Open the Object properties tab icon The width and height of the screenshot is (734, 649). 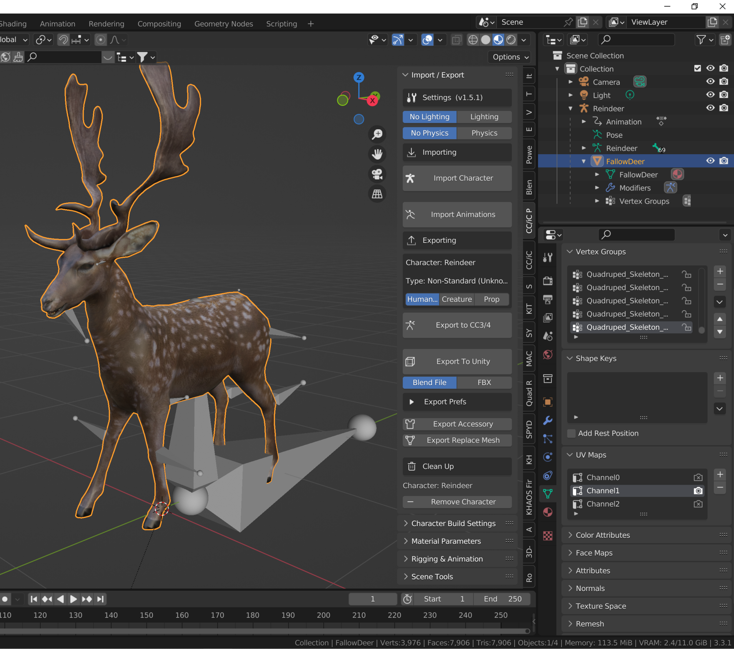[548, 402]
